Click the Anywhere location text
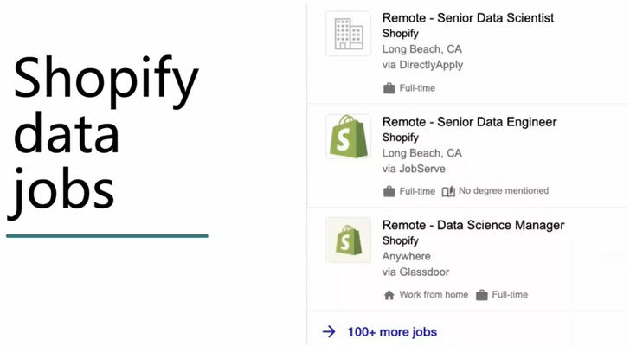The image size is (630, 346). (406, 257)
